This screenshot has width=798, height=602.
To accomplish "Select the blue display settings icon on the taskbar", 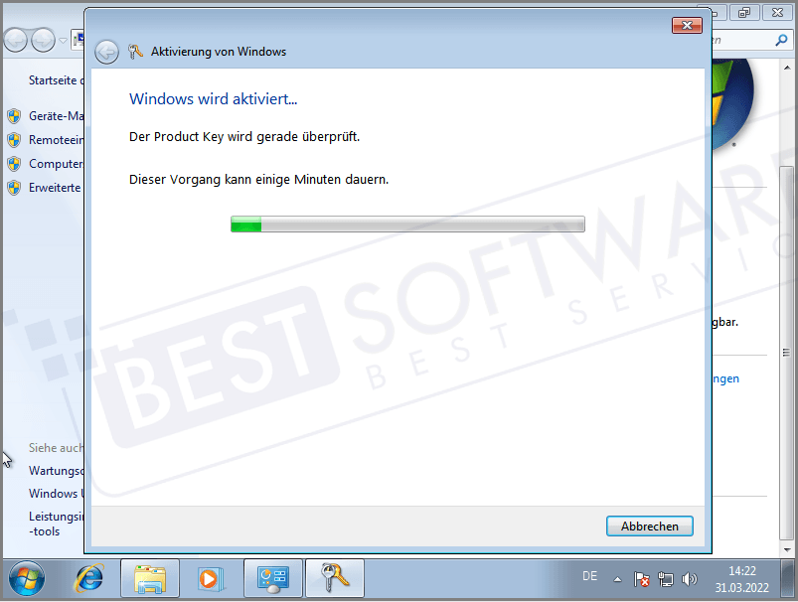I will coord(272,577).
